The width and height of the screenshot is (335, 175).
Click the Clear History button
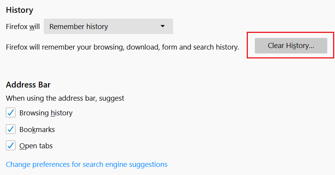pyautogui.click(x=291, y=46)
